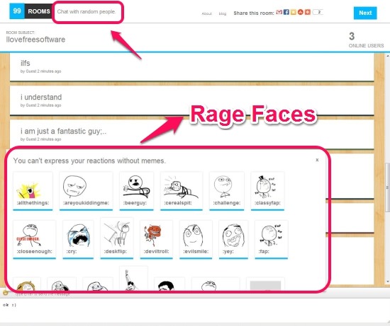Select the :cry: meme face
This screenshot has height=326, width=390.
pos(78,240)
